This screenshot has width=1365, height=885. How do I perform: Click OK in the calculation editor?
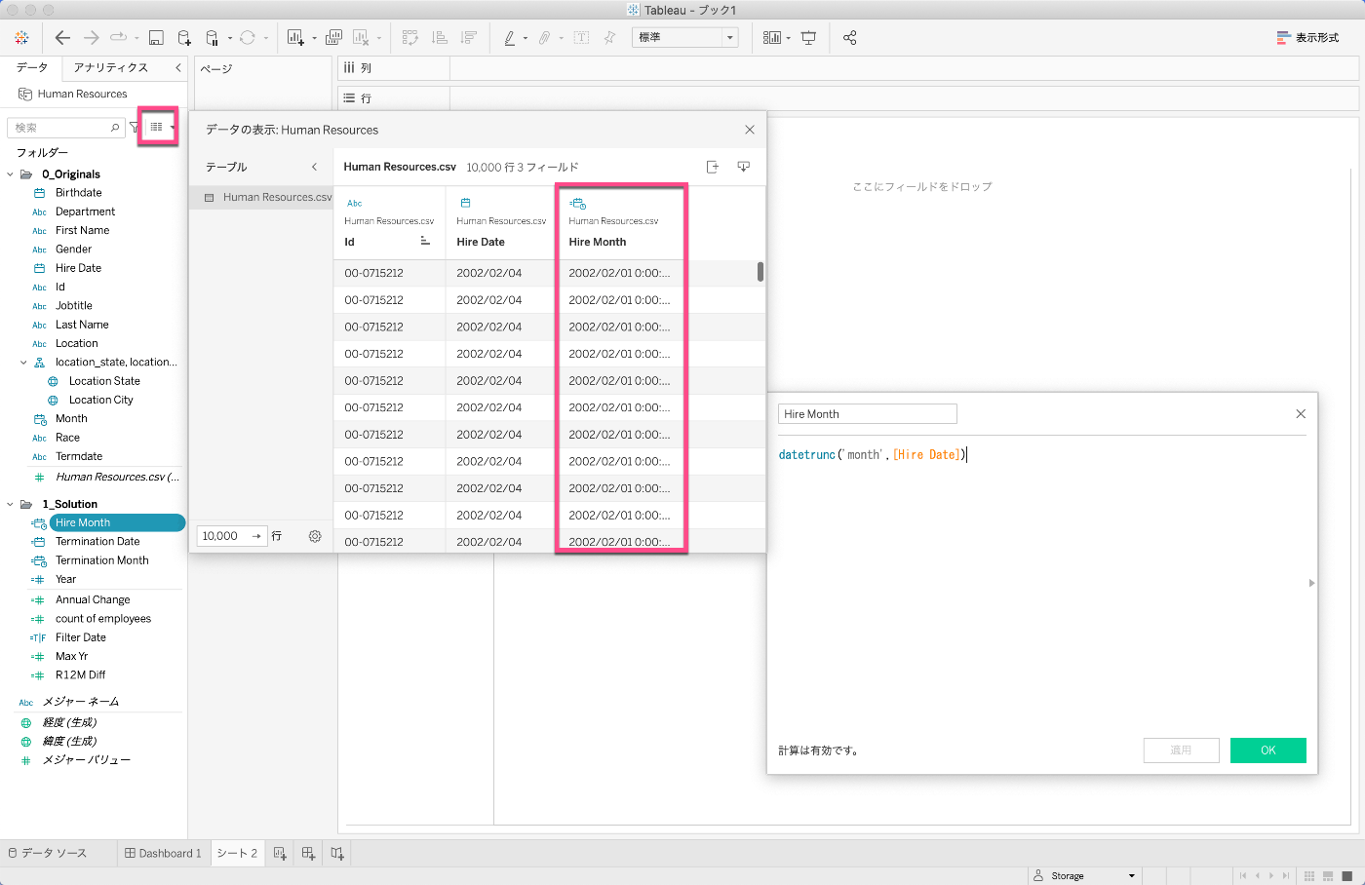(1268, 750)
